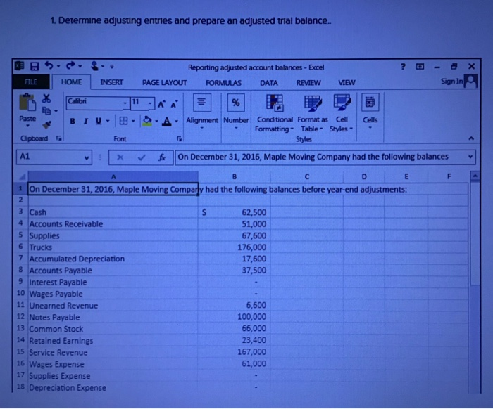493x409 pixels.
Task: Click the Excel application icon
Action: pos(20,66)
